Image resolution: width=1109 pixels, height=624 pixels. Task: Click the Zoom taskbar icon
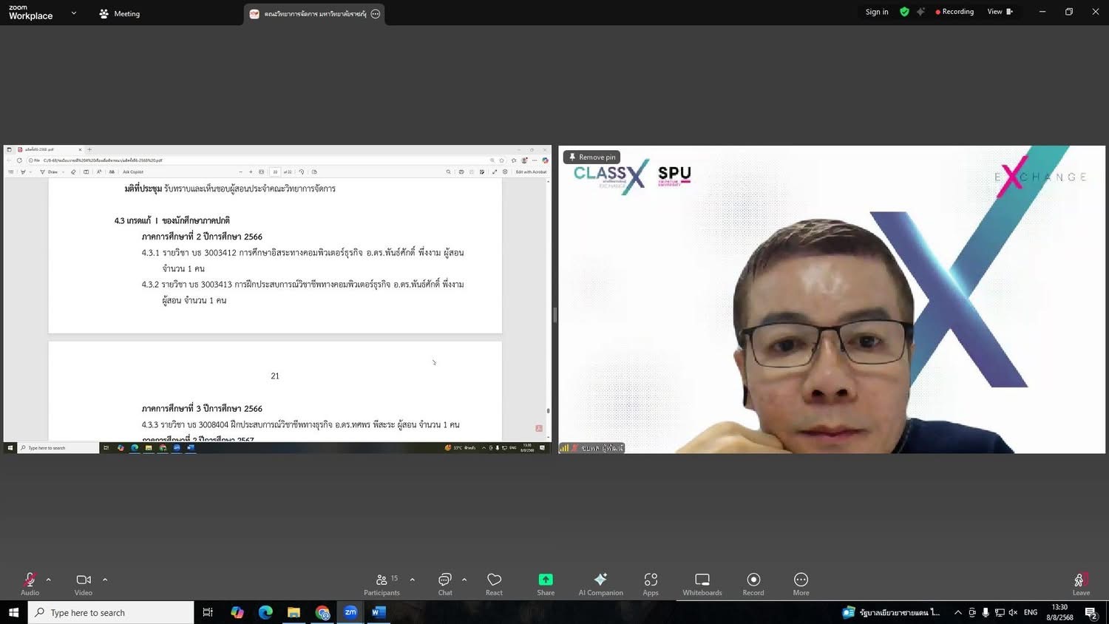point(350,612)
